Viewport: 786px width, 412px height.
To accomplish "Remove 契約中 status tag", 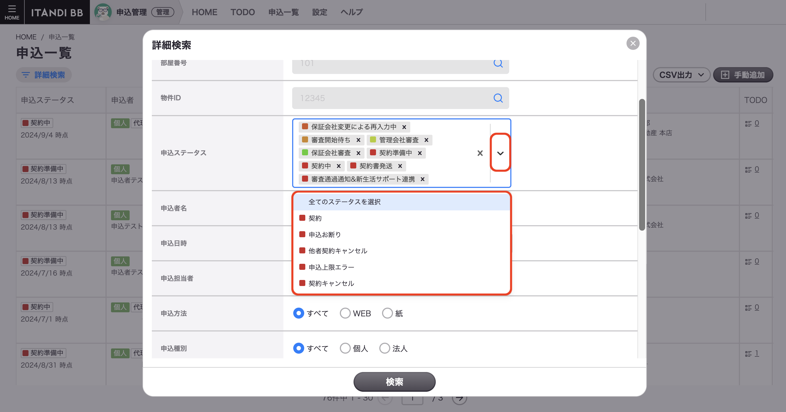I will click(338, 166).
